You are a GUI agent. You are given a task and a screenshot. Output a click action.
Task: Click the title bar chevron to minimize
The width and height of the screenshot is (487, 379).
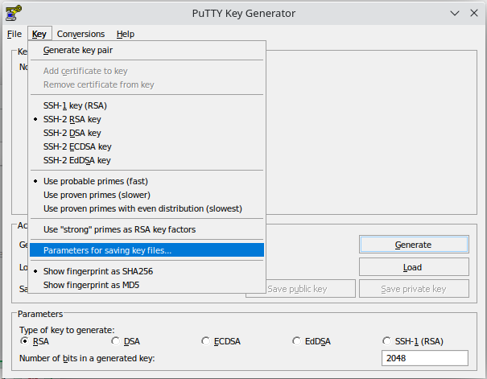(x=455, y=13)
